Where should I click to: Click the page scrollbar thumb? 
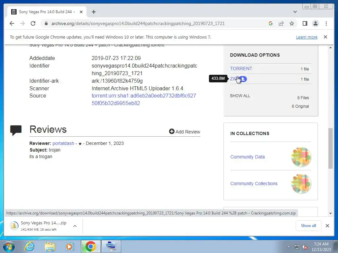[x=330, y=148]
